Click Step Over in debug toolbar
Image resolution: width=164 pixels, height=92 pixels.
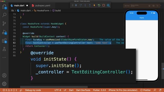81,5
